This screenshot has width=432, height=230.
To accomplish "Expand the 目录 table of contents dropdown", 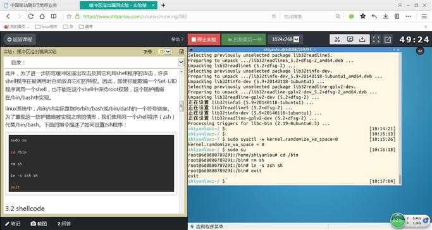I will point(181,63).
